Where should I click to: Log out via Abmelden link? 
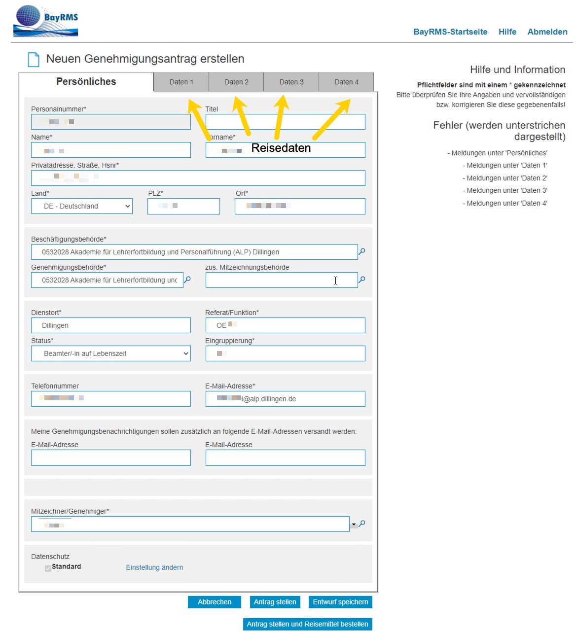(x=547, y=32)
